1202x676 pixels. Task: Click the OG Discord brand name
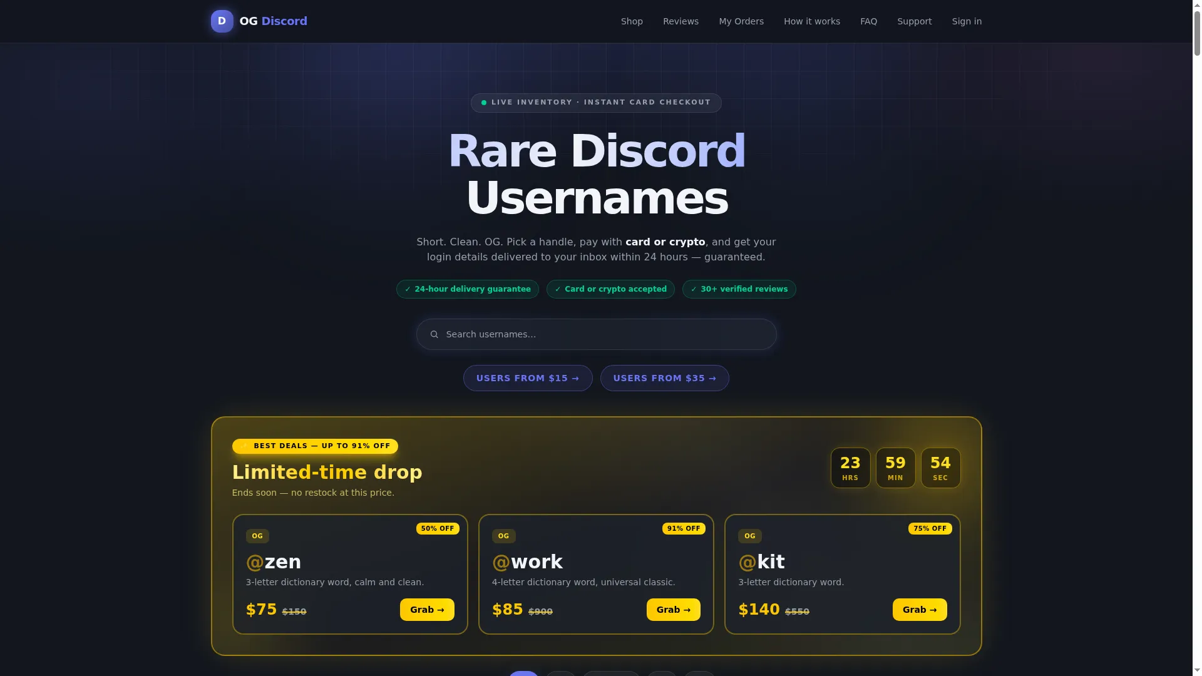274,21
